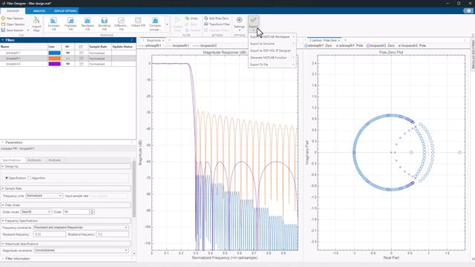Open the Multirate parameters tab
The image size is (475, 267).
(54, 160)
